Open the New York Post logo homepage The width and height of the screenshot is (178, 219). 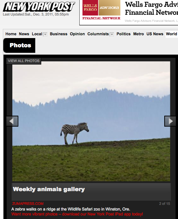click(39, 7)
